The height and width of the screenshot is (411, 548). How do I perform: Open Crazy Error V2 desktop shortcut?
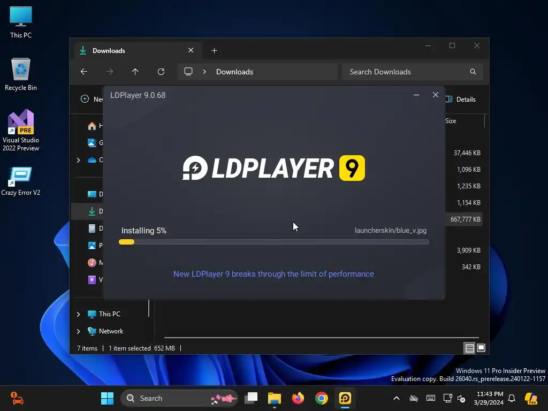(x=21, y=181)
